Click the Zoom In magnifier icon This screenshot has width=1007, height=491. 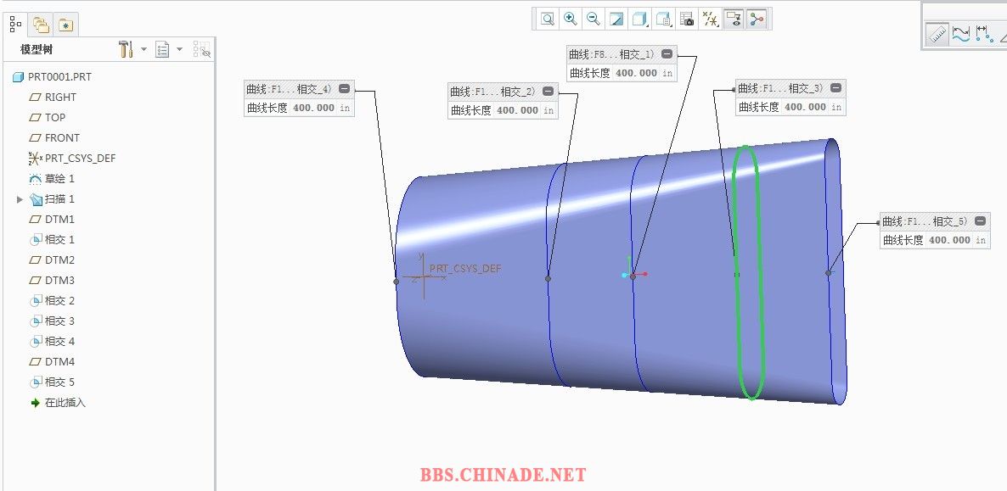(x=571, y=19)
